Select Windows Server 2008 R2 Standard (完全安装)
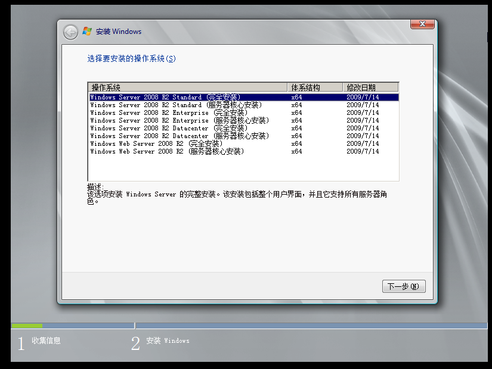Screen dimensions: 492x369 [x=166, y=97]
